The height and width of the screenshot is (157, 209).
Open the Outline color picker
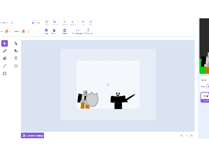pos(24,31)
